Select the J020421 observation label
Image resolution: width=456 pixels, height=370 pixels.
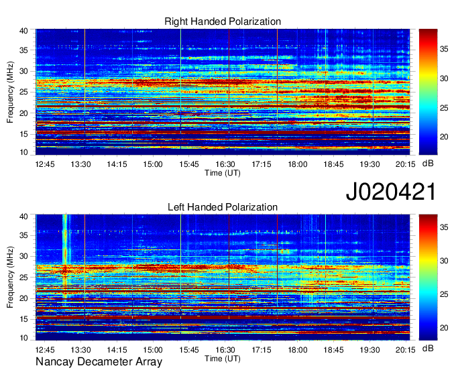point(391,192)
